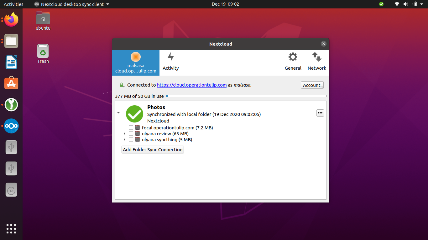Image resolution: width=428 pixels, height=240 pixels.
Task: Open the Trash desktop icon
Action: 43,54
